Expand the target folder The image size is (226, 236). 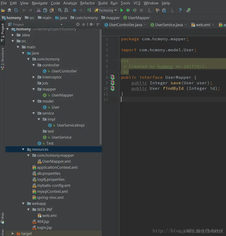pyautogui.click(x=13, y=233)
